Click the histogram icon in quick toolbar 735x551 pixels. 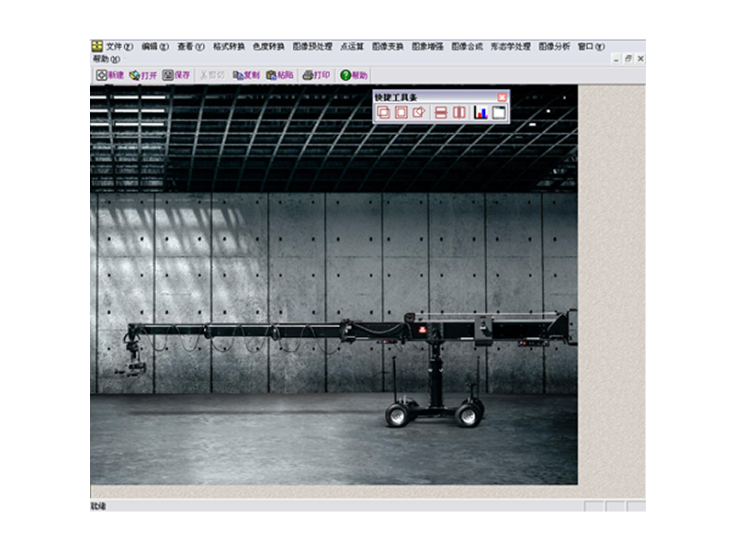[481, 113]
